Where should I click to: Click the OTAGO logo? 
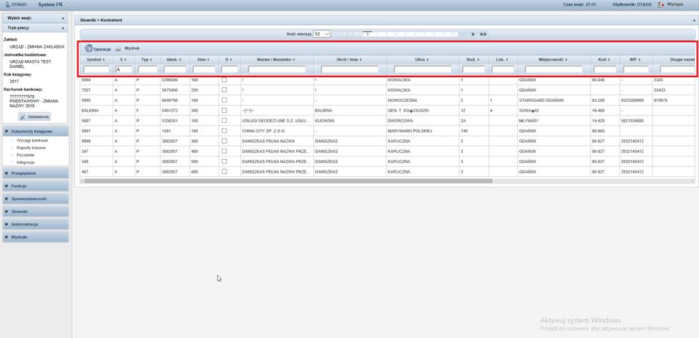[x=16, y=4]
